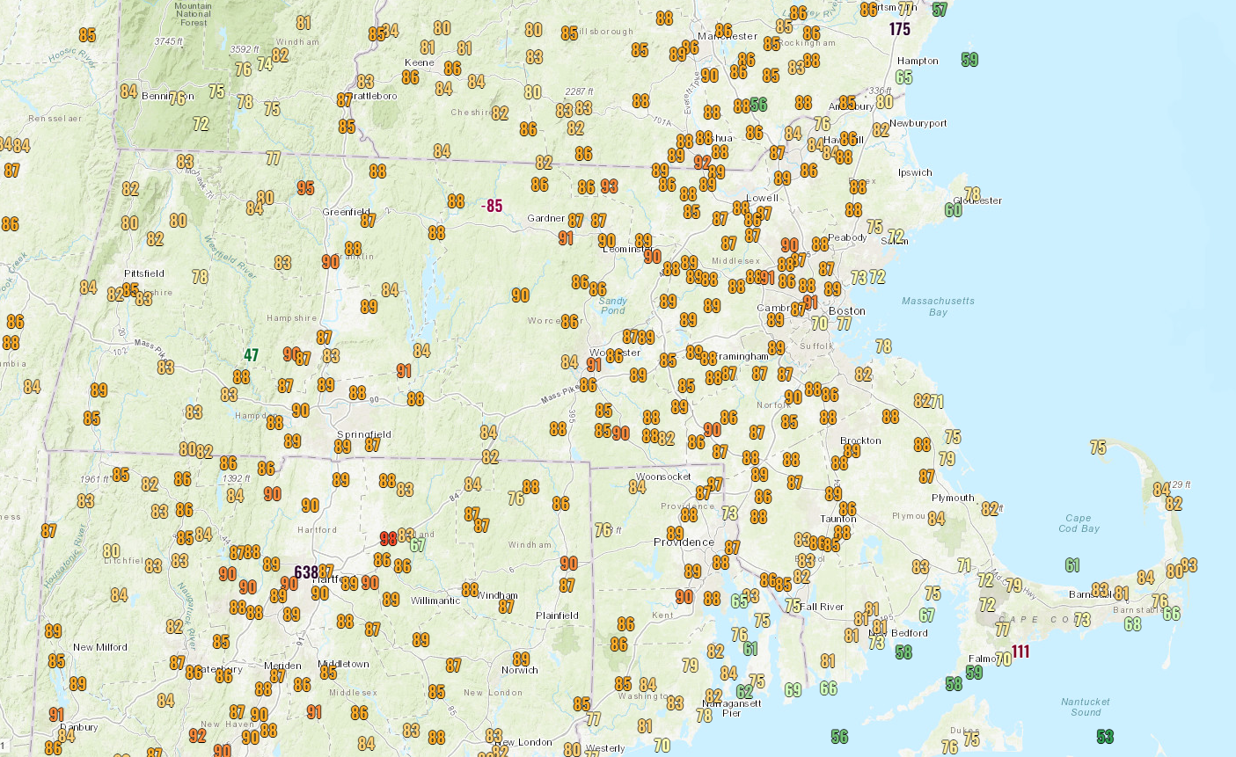Click the Providence city label
This screenshot has width=1236, height=757.
click(684, 542)
